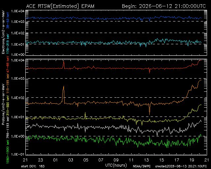Click the cyan 175-315 keV channel label
Viewport: 211px width, 169px height.
pyautogui.click(x=8, y=44)
